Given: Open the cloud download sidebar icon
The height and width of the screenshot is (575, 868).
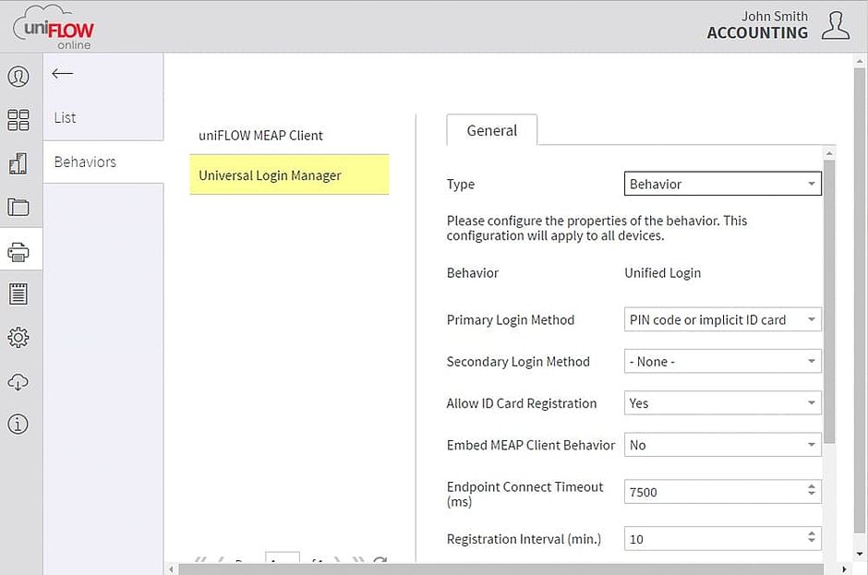Looking at the screenshot, I should (18, 381).
